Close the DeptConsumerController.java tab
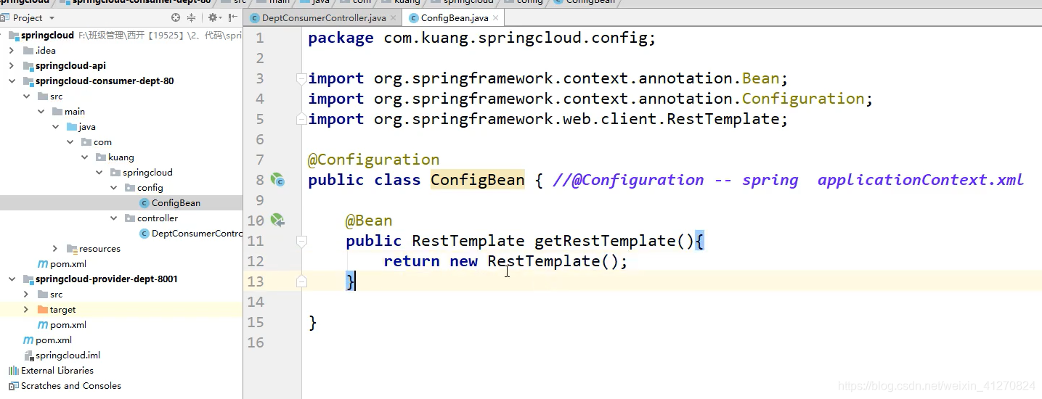Screen dimensions: 1042x399 click(x=393, y=17)
